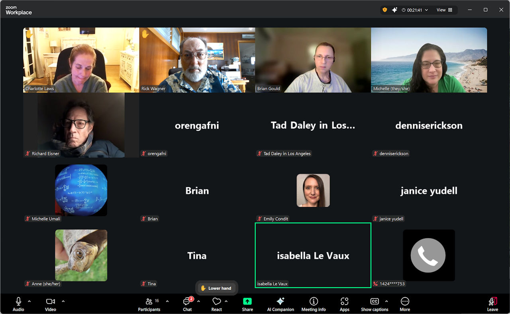Expand the captions options arrow

tap(386, 301)
